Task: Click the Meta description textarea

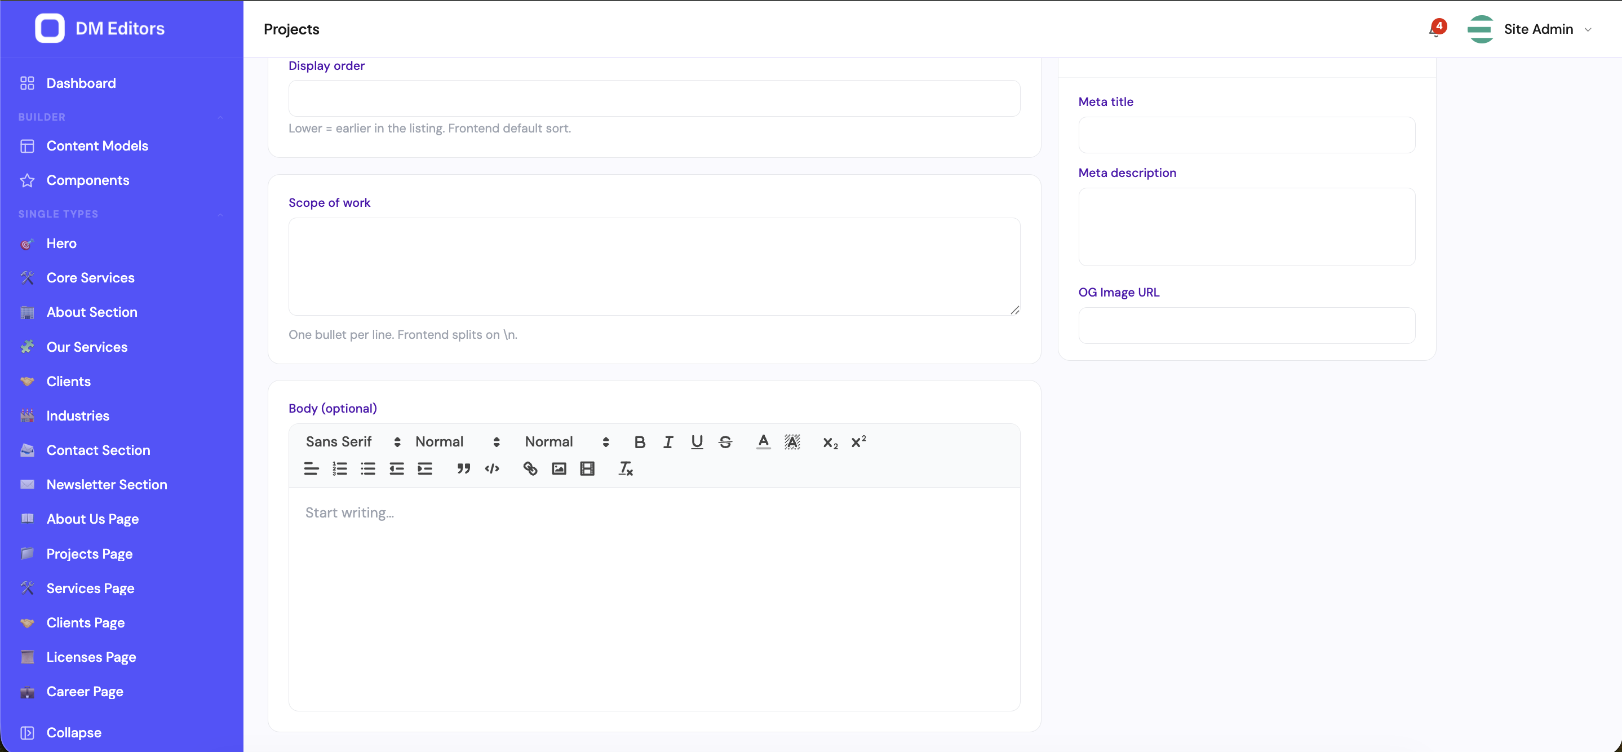Action: point(1246,227)
